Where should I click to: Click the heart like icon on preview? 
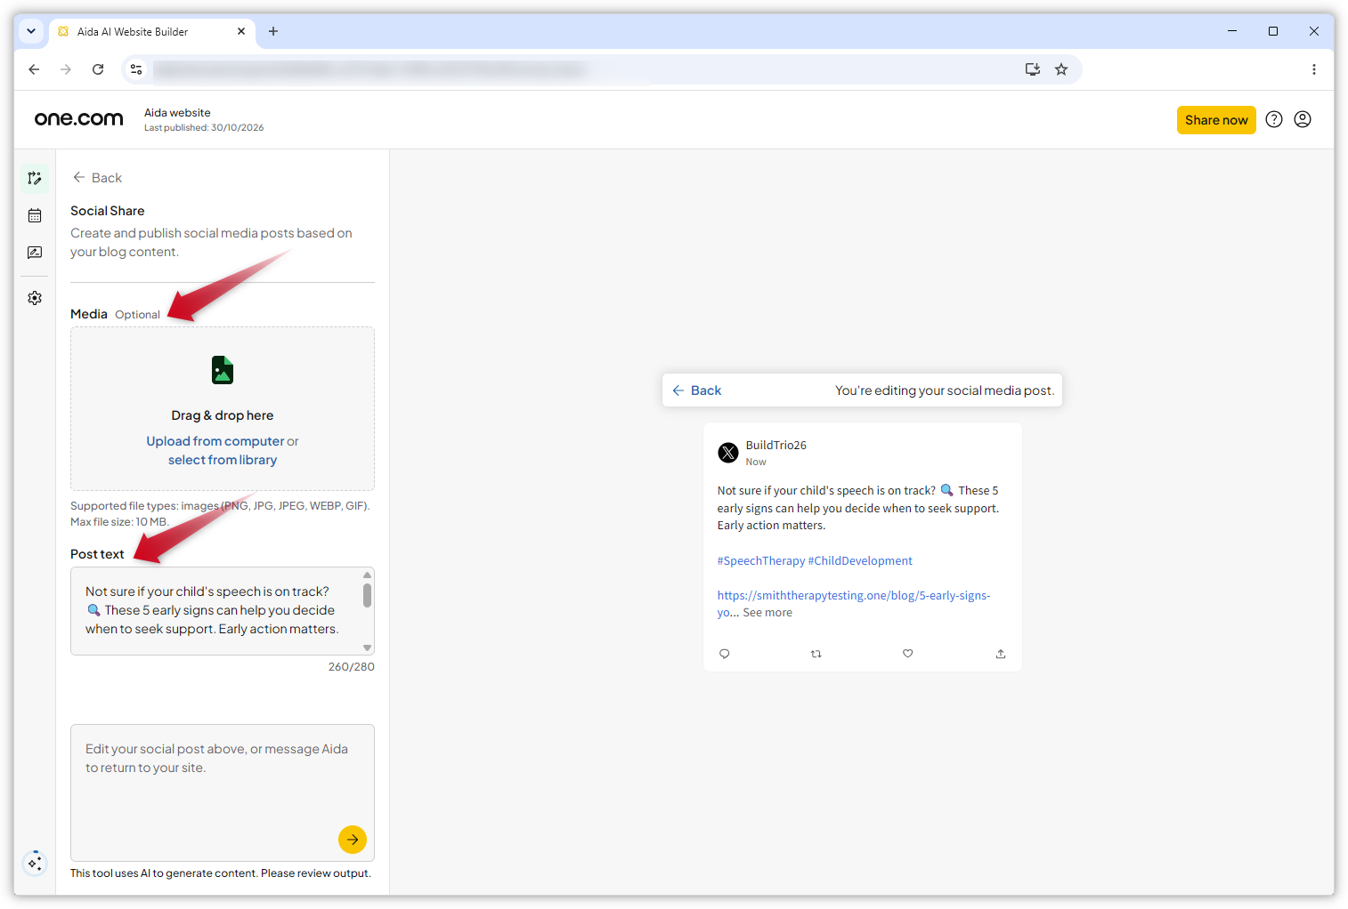pyautogui.click(x=908, y=654)
